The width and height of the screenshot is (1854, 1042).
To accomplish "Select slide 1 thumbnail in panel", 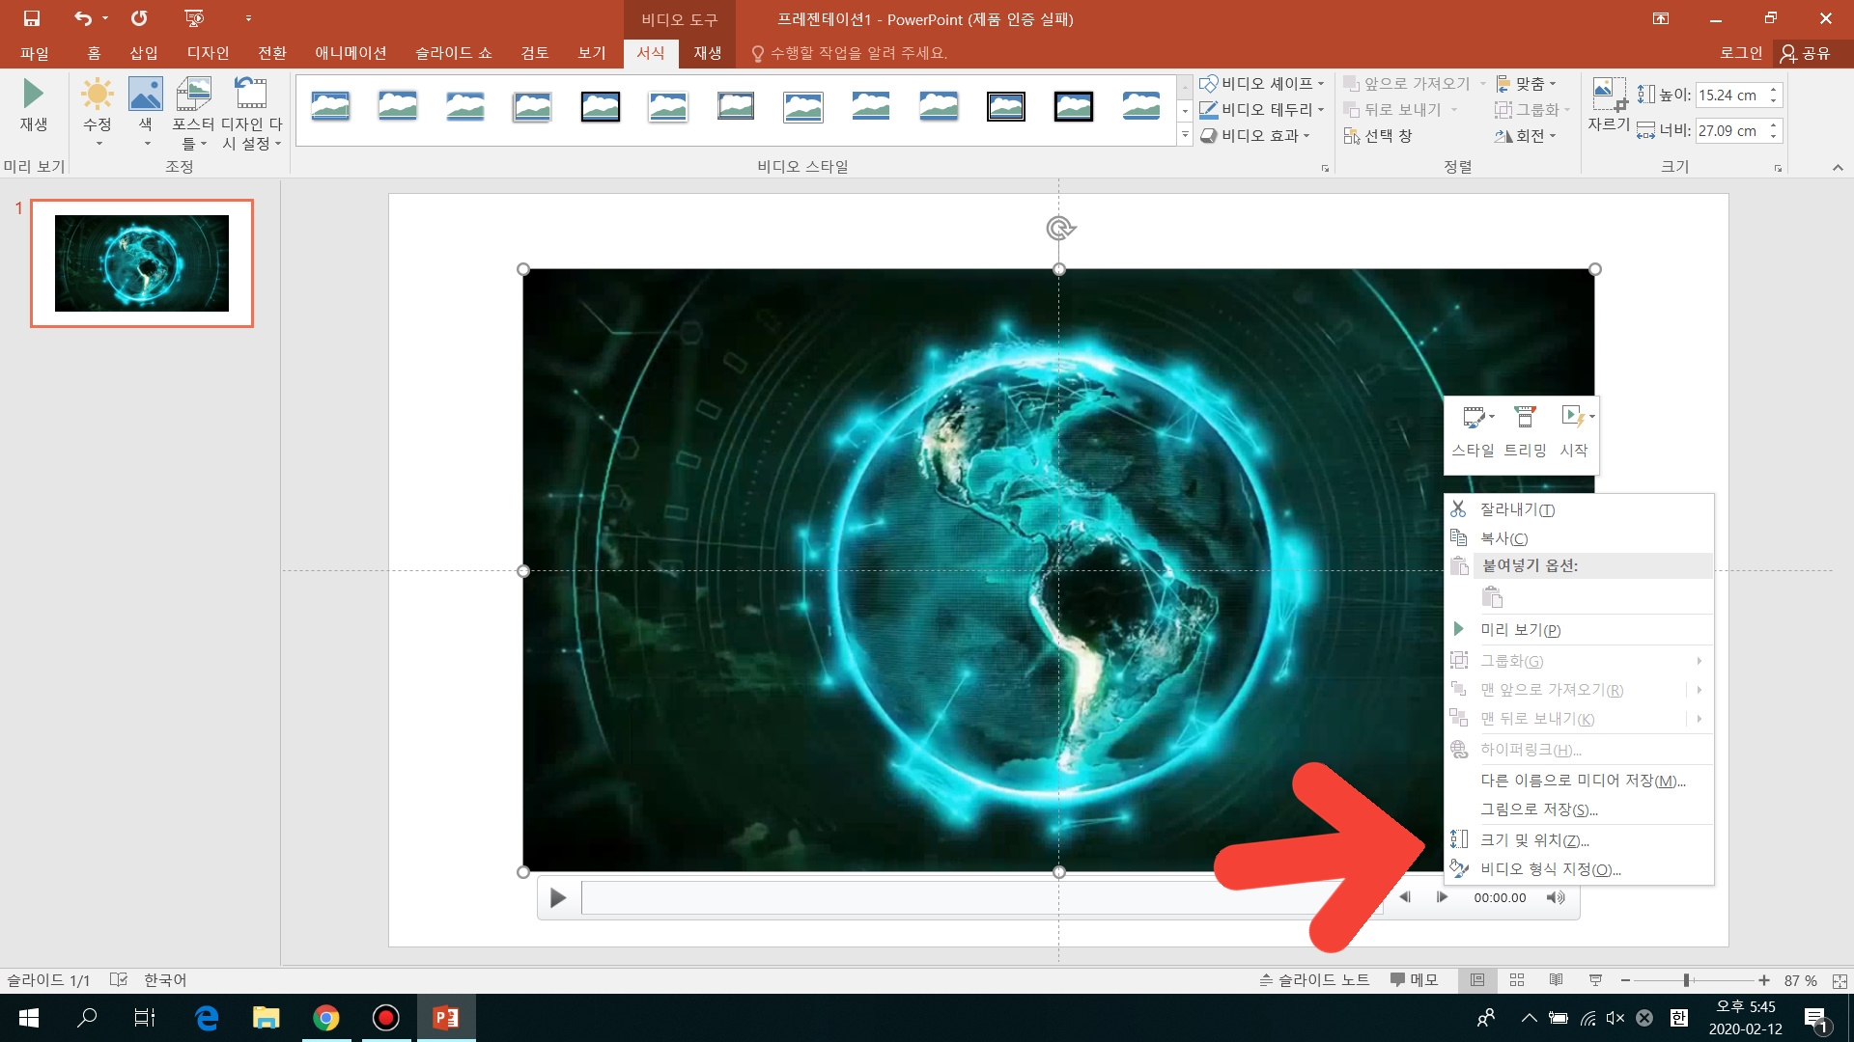I will (x=142, y=263).
